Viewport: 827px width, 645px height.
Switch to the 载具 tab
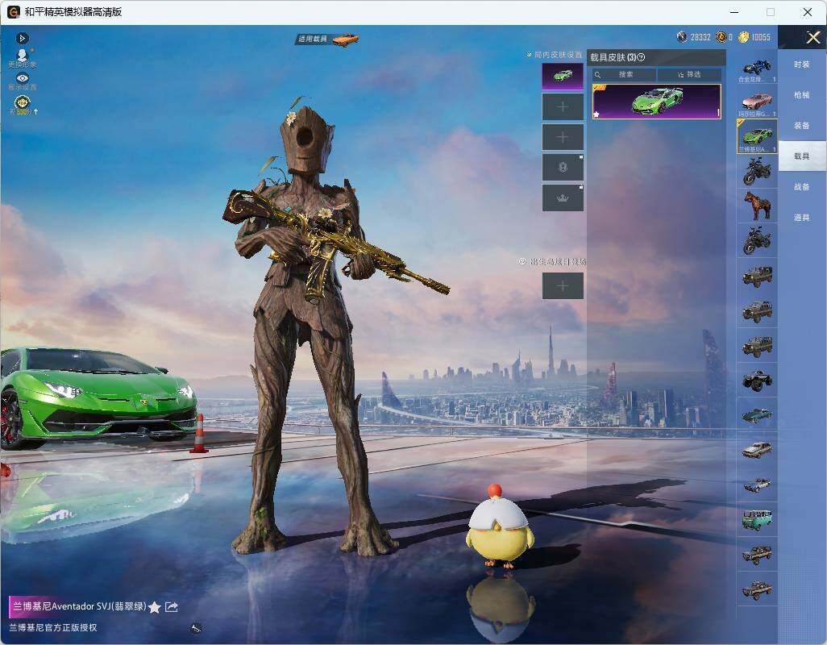coord(802,156)
